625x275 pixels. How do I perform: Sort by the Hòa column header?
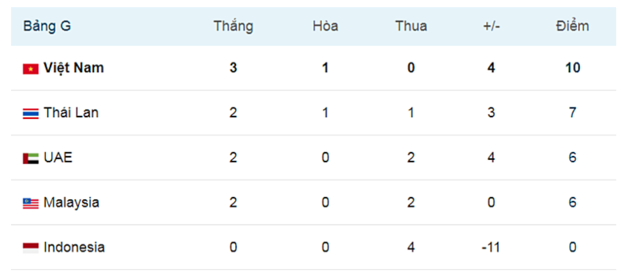(325, 26)
